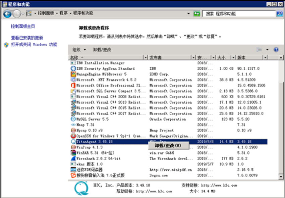
Task: Open the 版本 column filter dropdown
Action: pos(265,57)
